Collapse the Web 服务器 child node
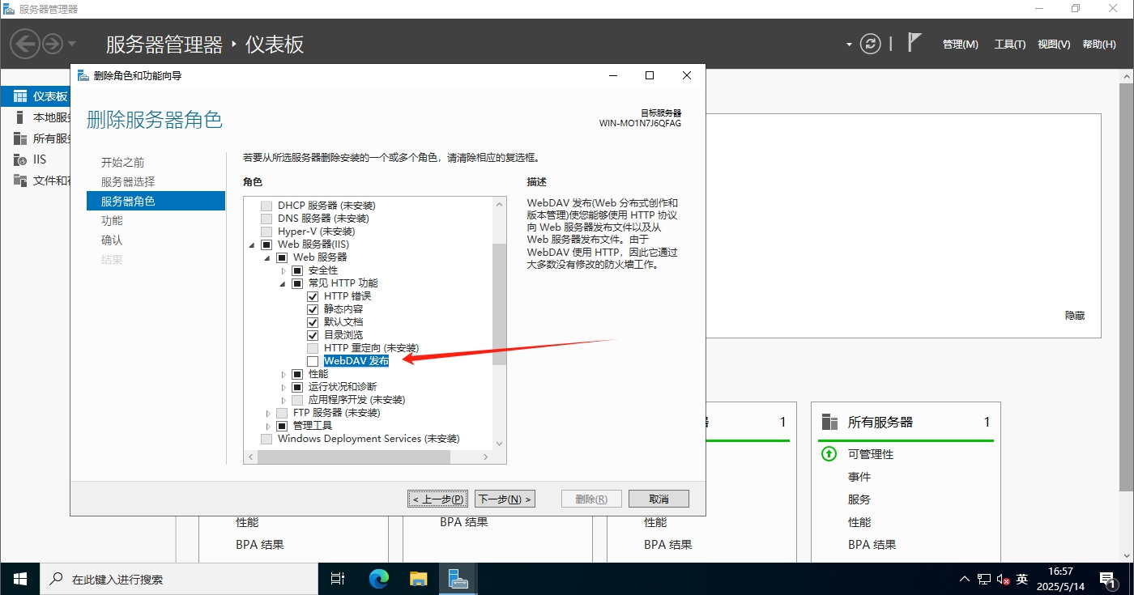The height and width of the screenshot is (595, 1134). point(267,257)
